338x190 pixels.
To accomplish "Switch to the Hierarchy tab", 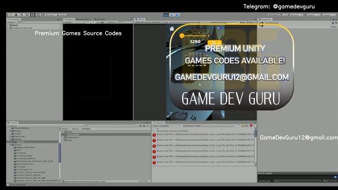I will coord(14,20).
